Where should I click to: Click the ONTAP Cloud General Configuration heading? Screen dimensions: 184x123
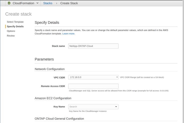[x=59, y=119]
